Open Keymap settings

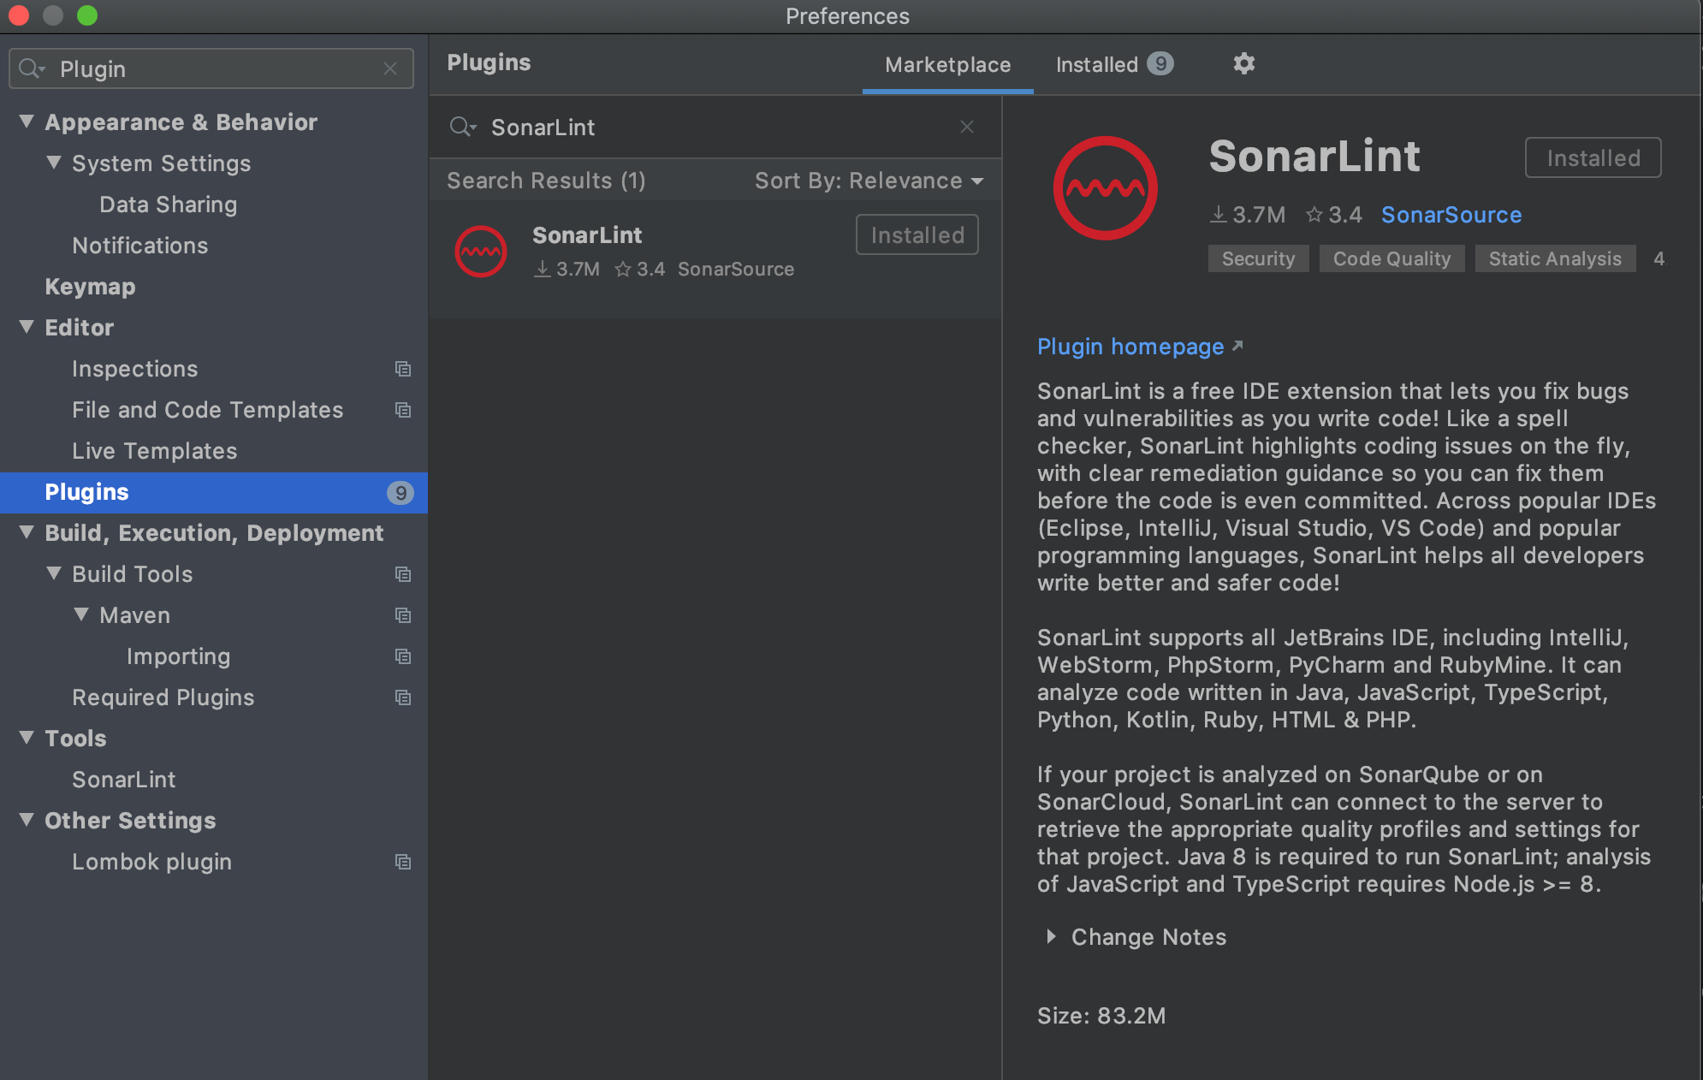click(x=90, y=287)
